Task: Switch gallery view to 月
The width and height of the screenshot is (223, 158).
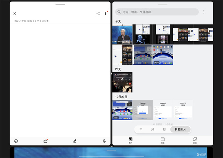Action: point(153,129)
